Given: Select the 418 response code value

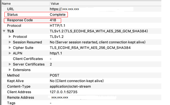Looking at the screenshot, I should pyautogui.click(x=53, y=20).
